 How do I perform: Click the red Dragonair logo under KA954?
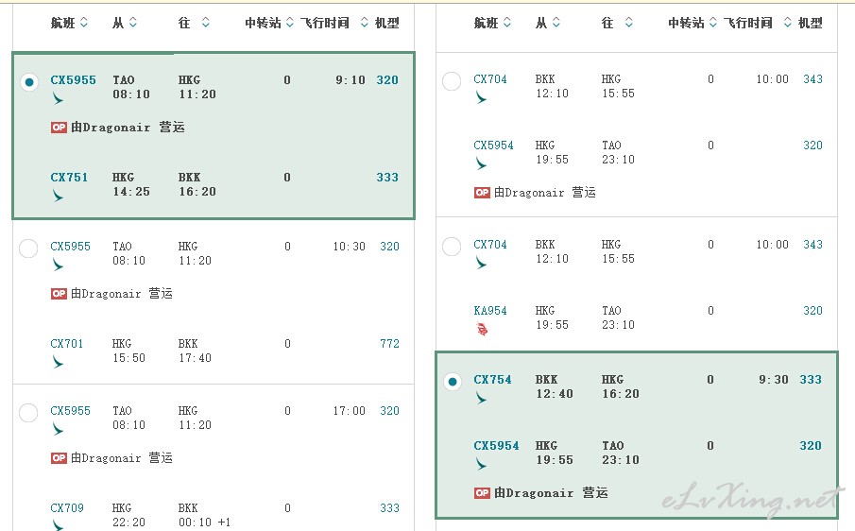482,329
